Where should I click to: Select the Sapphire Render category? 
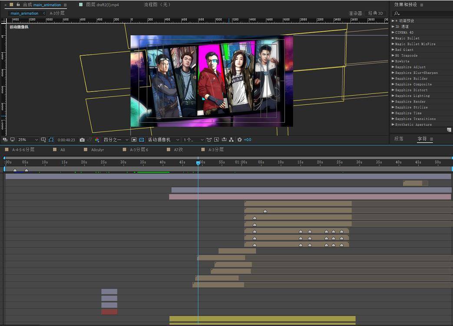click(x=410, y=102)
